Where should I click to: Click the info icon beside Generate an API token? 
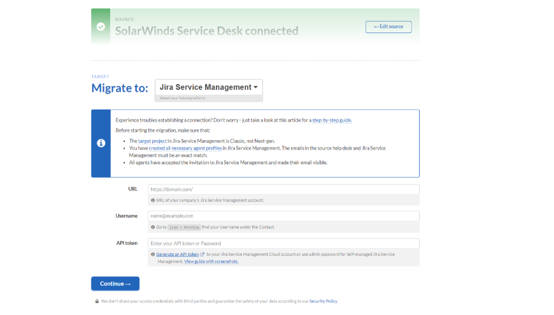coord(153,255)
